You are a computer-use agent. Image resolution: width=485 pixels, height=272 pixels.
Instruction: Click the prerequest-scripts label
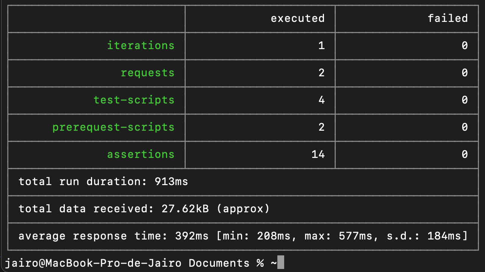tap(113, 127)
